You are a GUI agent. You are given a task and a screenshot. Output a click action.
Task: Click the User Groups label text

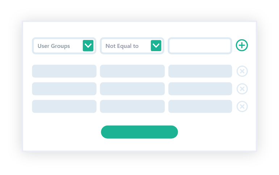54,46
